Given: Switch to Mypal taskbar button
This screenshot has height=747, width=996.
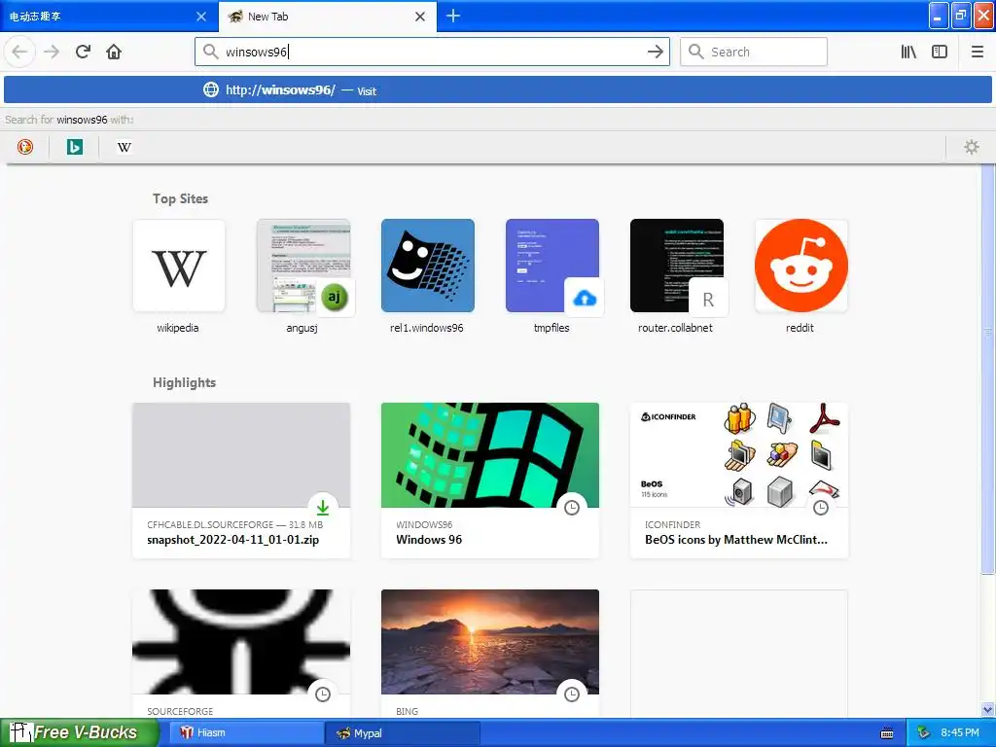Looking at the screenshot, I should pyautogui.click(x=403, y=733).
